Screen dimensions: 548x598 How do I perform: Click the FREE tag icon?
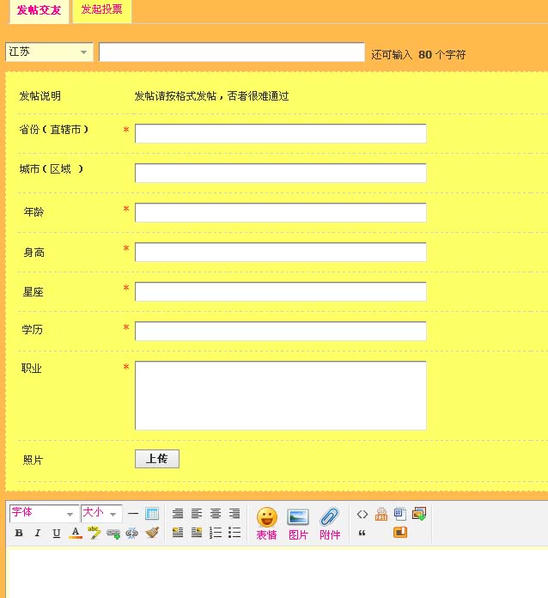click(381, 514)
